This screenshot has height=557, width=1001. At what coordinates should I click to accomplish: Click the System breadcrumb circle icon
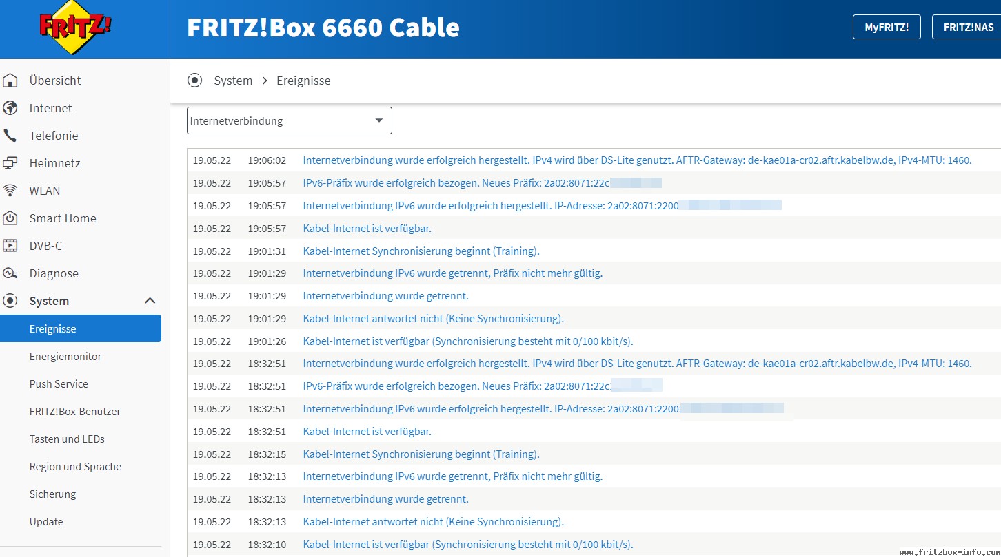pyautogui.click(x=195, y=81)
